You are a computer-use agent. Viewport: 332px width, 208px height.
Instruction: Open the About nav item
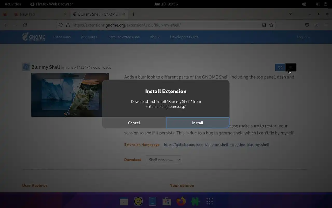[x=155, y=37]
